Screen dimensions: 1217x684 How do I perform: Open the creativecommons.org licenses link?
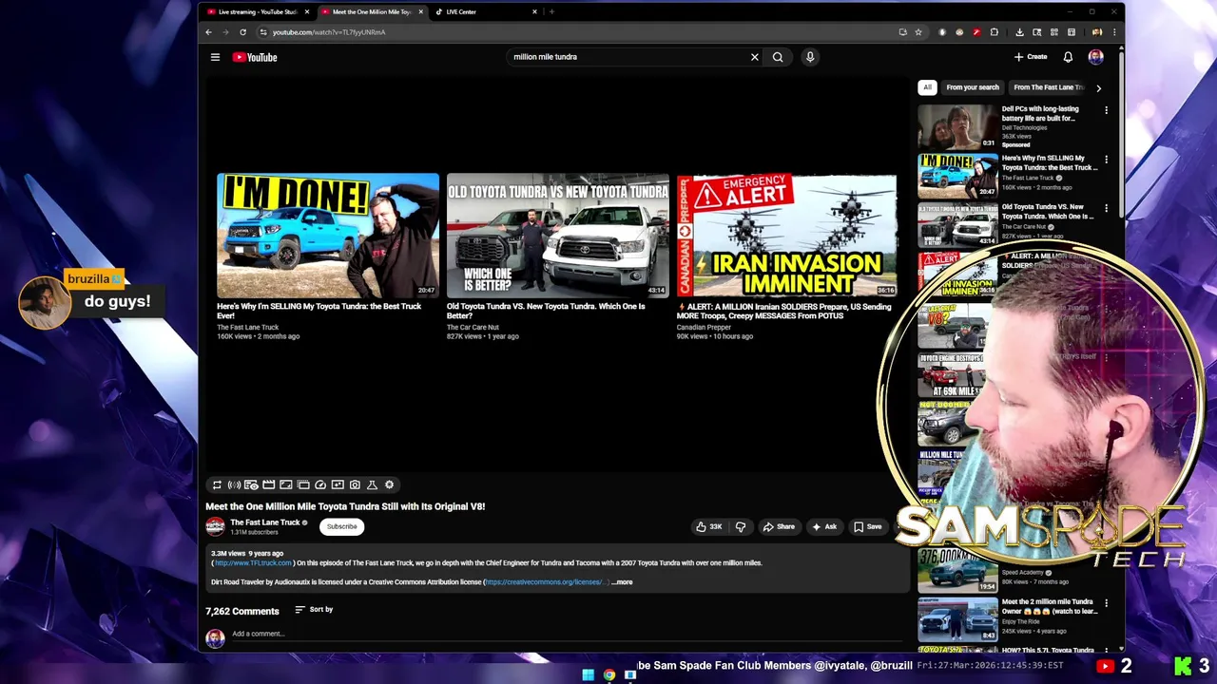click(x=544, y=582)
